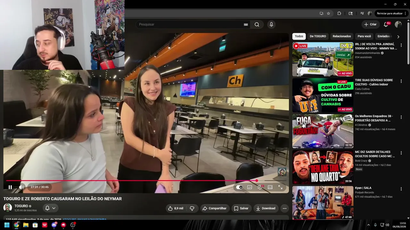Open the Jundiaí IRL live stream thumbnail
Viewport: 410px width, 230px height.
coord(323,59)
